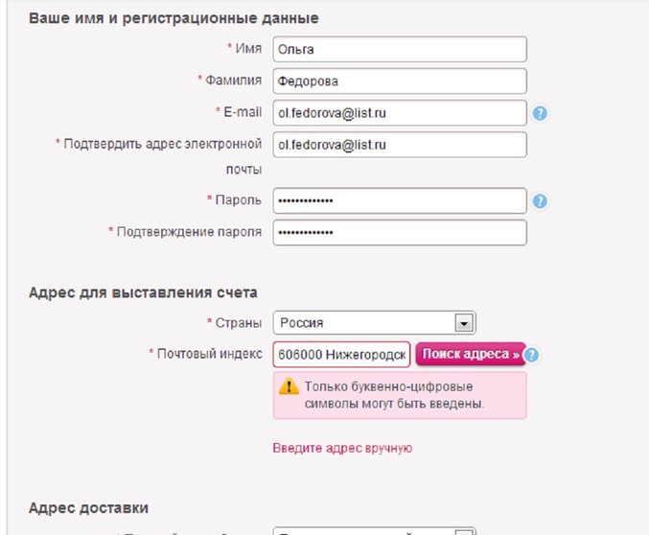Click the help icon after Поиск адреса button
Image resolution: width=649 pixels, height=535 pixels.
[532, 355]
